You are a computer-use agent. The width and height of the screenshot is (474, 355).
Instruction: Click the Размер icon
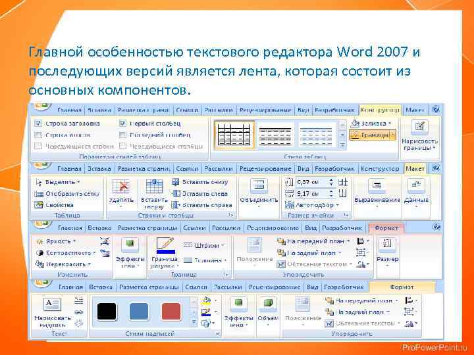click(x=387, y=245)
